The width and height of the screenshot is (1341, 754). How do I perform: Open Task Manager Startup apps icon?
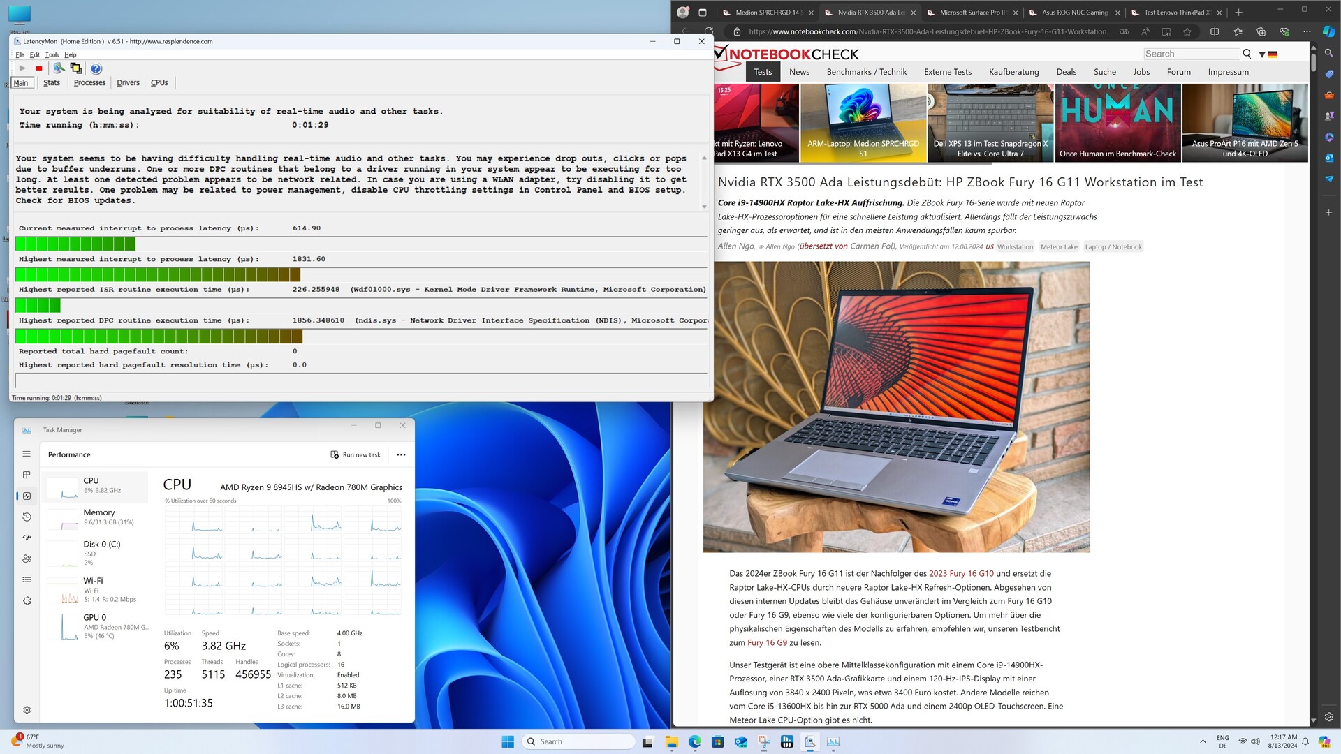click(27, 538)
